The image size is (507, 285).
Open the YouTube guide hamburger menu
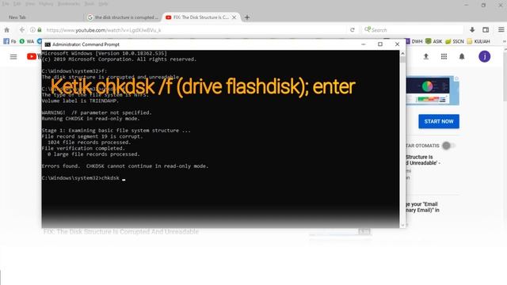(x=13, y=56)
